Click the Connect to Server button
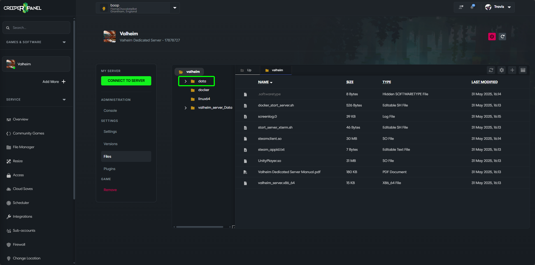The width and height of the screenshot is (535, 265). [x=126, y=81]
